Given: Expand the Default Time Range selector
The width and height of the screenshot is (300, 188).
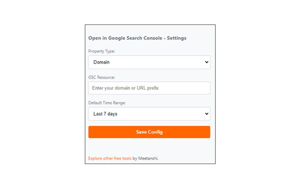Looking at the screenshot, I should (149, 114).
